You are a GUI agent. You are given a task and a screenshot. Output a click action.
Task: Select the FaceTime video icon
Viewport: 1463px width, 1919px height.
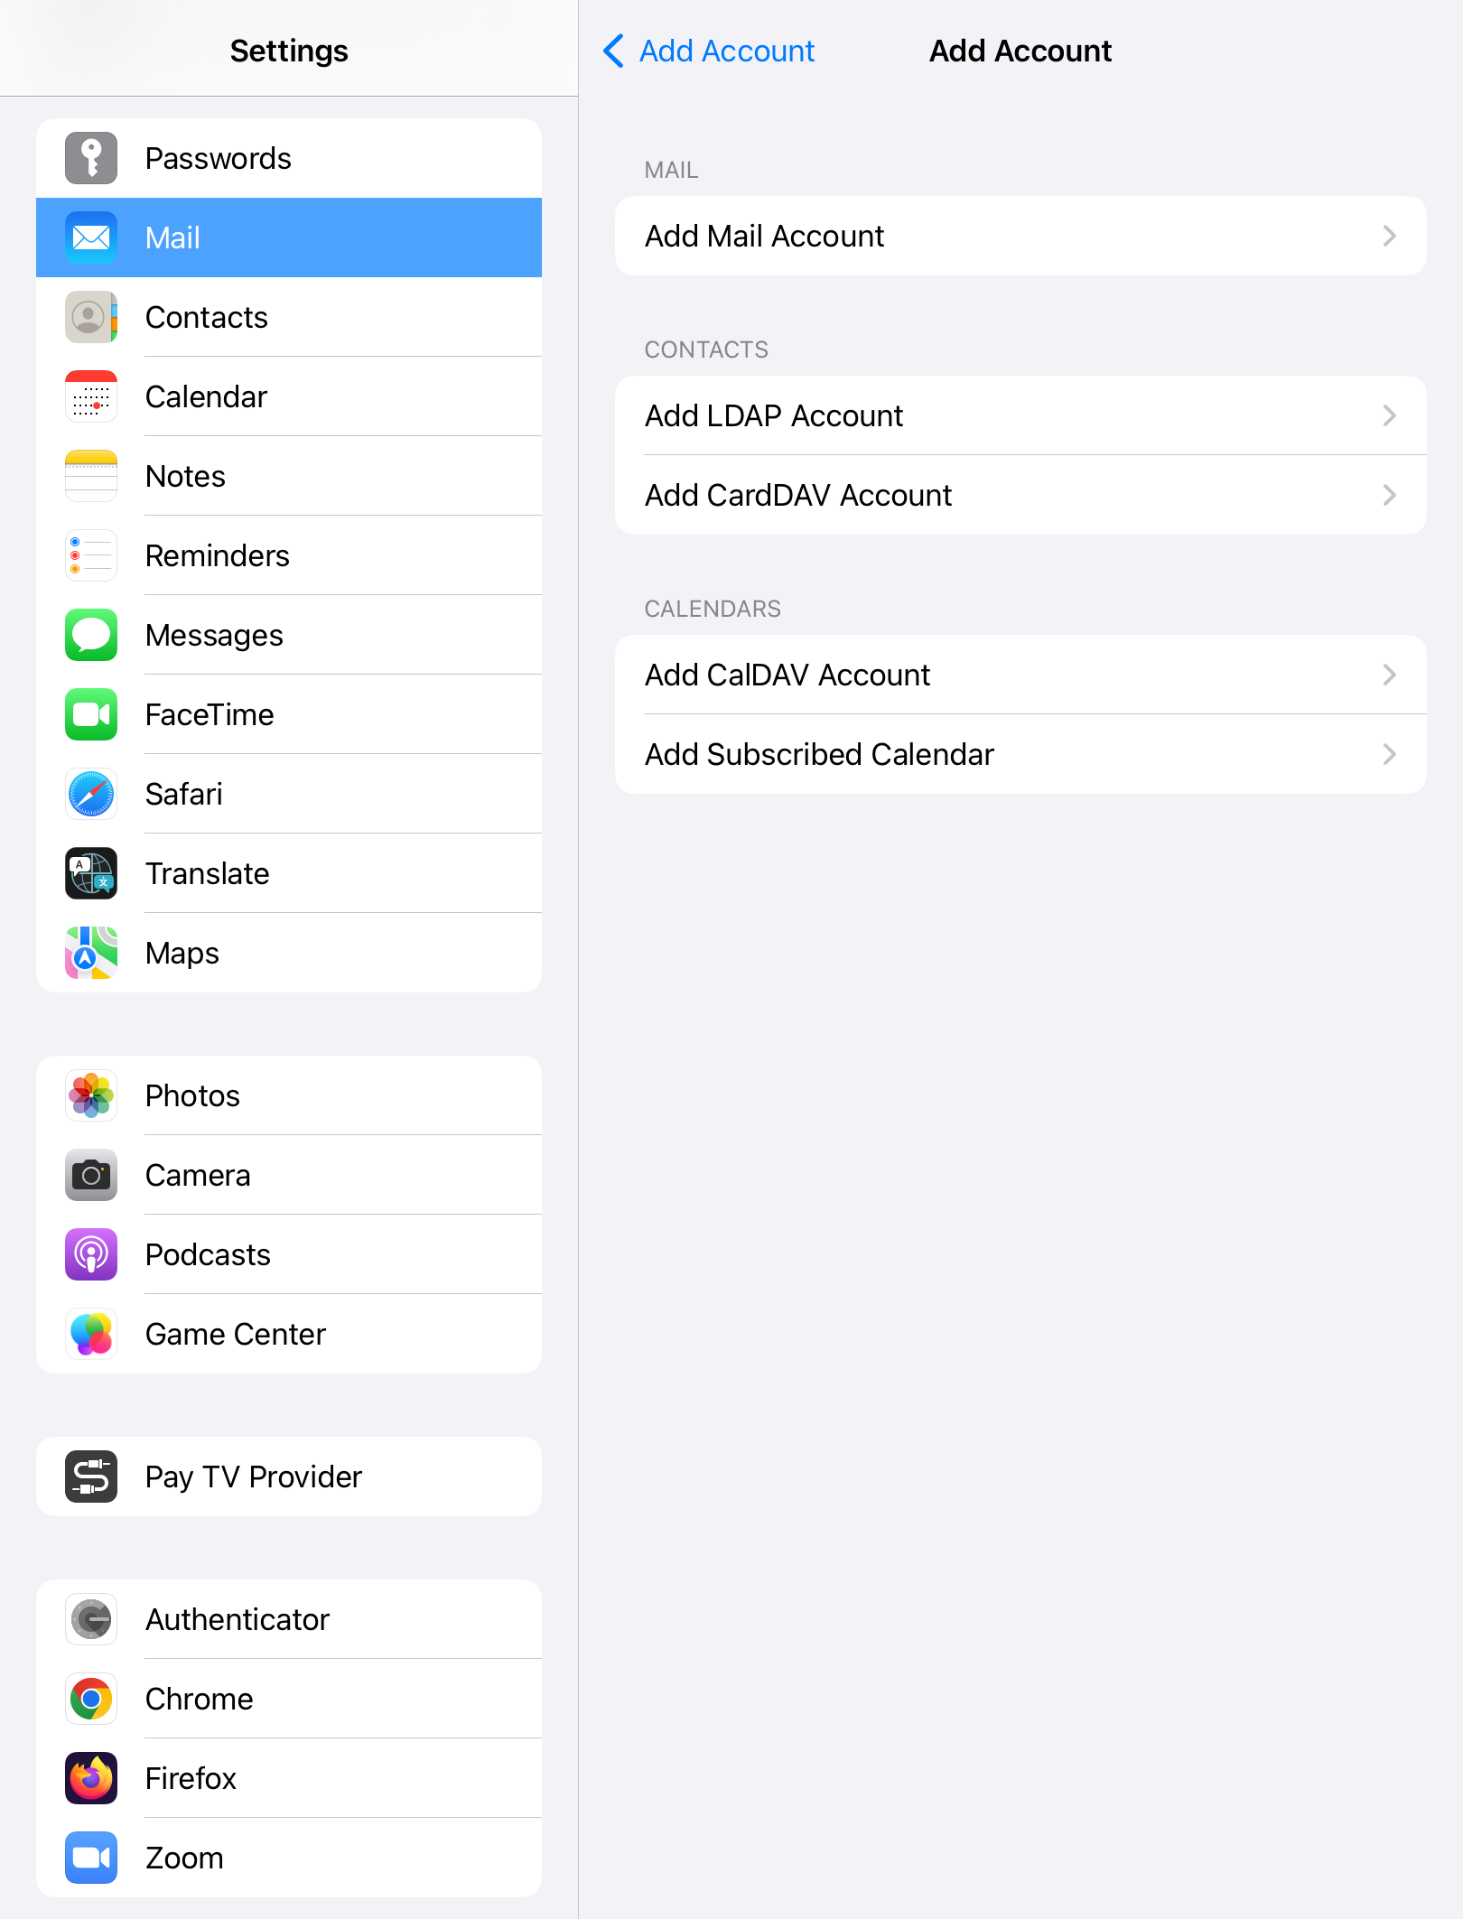coord(91,714)
